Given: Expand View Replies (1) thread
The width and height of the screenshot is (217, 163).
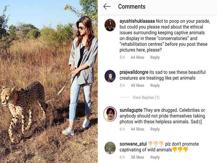Looking at the screenshot, I should pos(146,97).
